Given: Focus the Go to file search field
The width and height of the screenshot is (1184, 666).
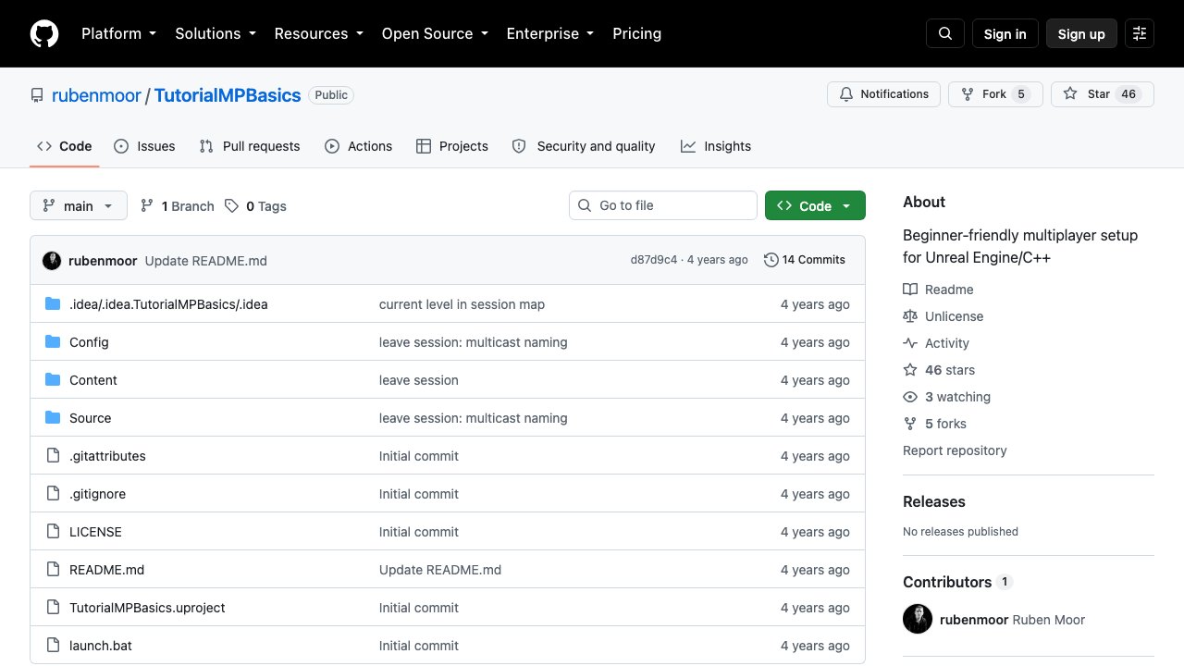Looking at the screenshot, I should point(663,205).
